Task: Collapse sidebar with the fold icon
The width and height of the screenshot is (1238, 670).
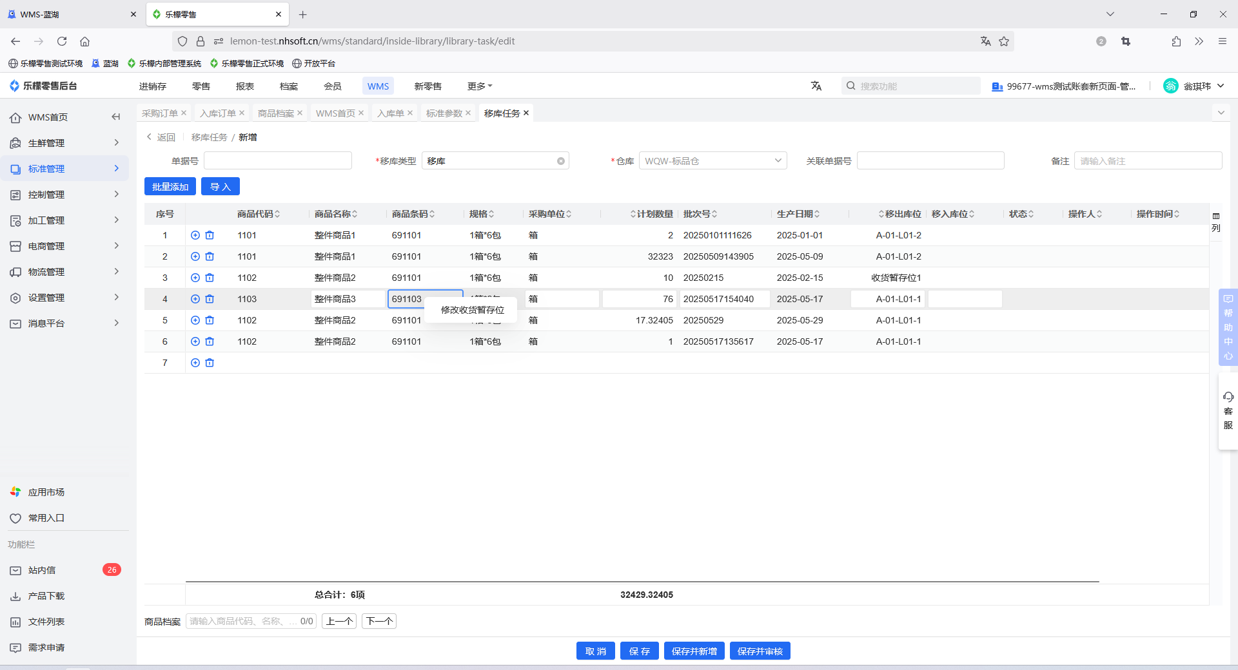Action: coord(116,117)
